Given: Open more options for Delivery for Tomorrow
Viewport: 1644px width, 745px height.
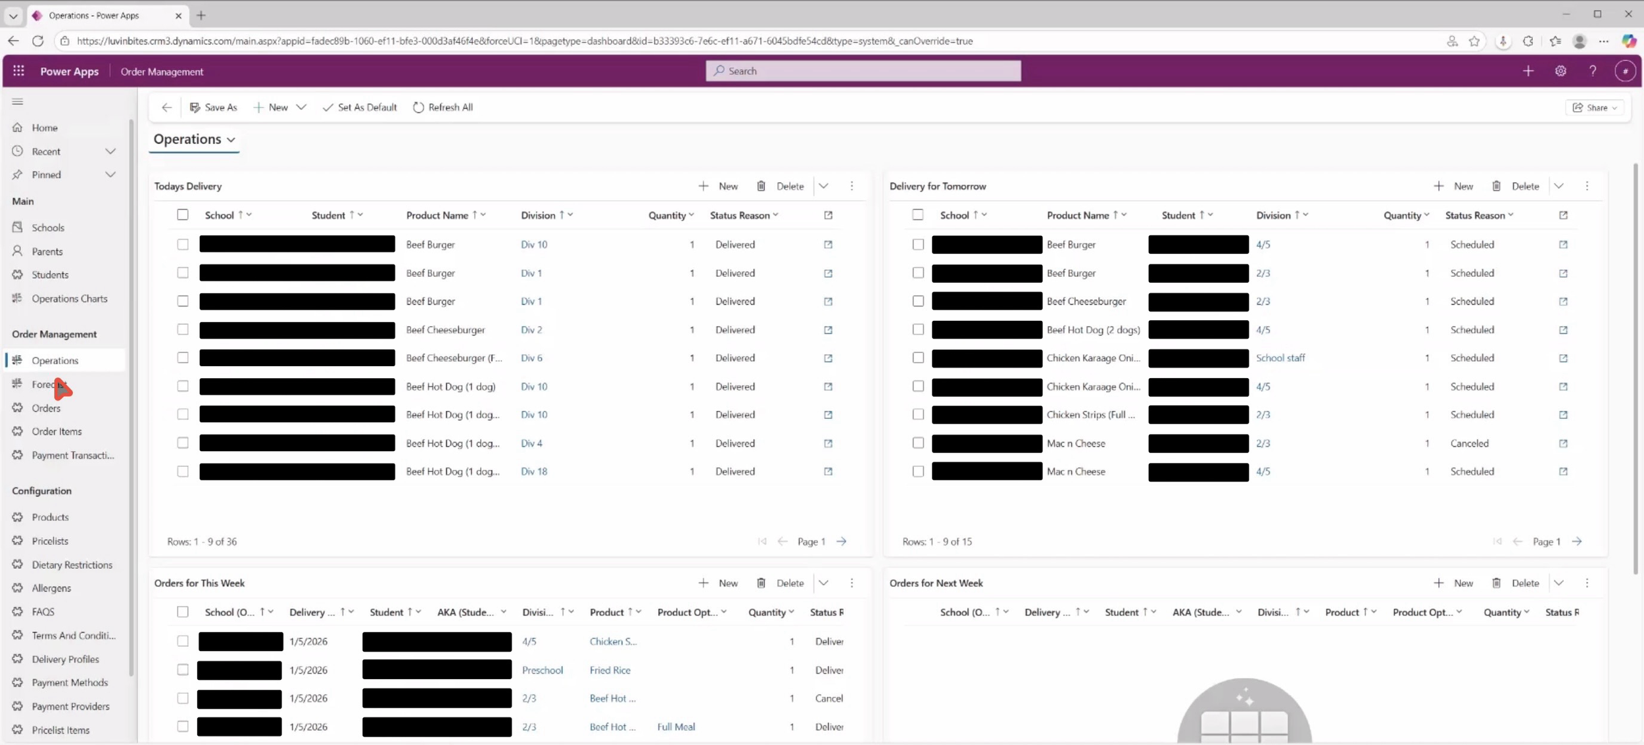Looking at the screenshot, I should pyautogui.click(x=1587, y=186).
